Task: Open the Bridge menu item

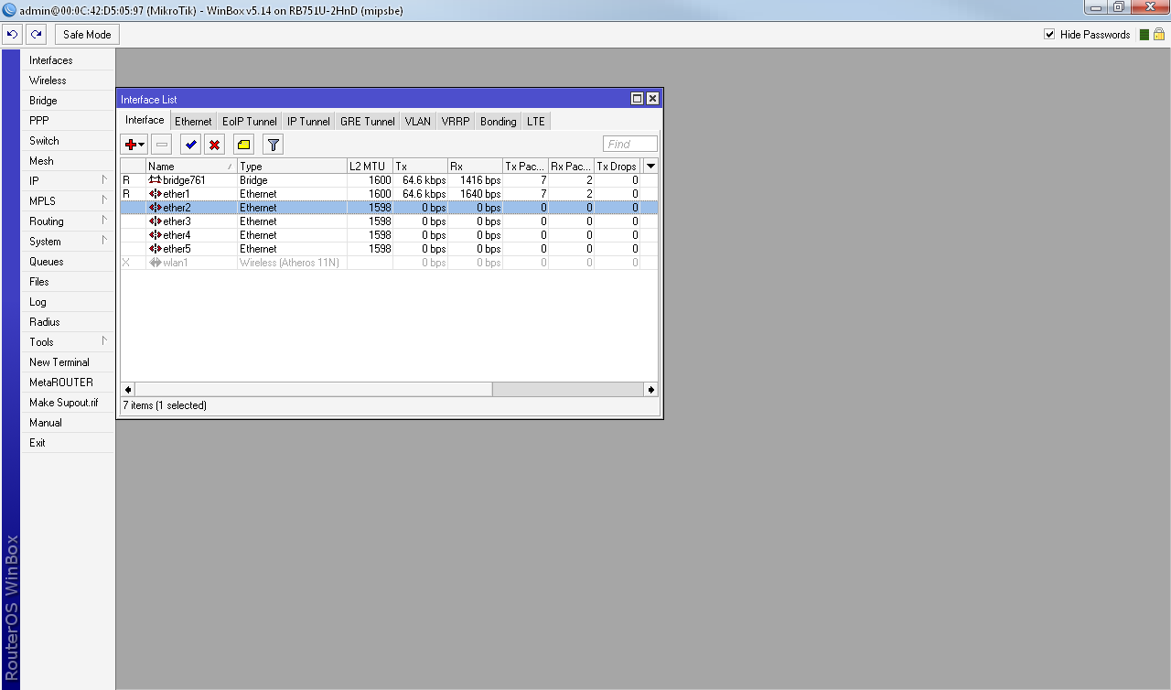Action: [68, 101]
